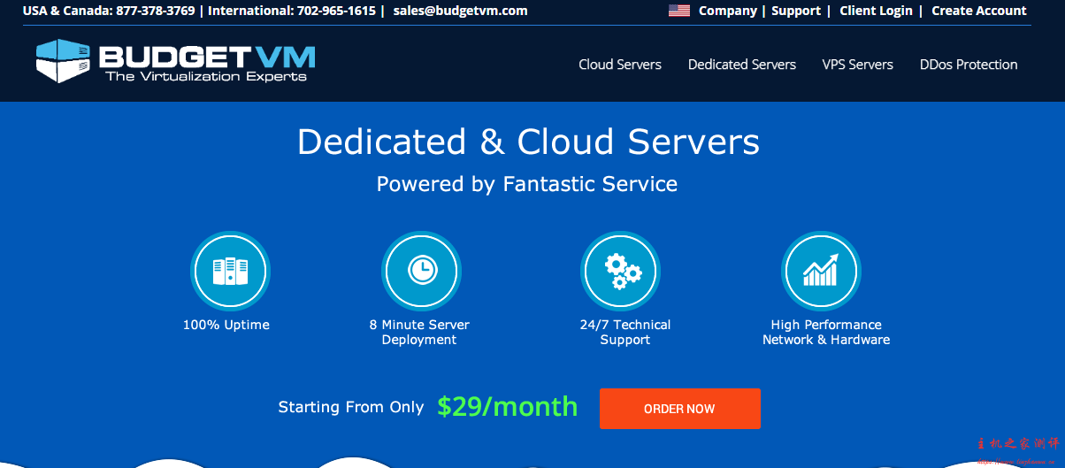The height and width of the screenshot is (468, 1065).
Task: Go to Client Login
Action: [x=876, y=12]
